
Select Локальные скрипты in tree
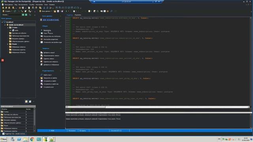[19, 50]
